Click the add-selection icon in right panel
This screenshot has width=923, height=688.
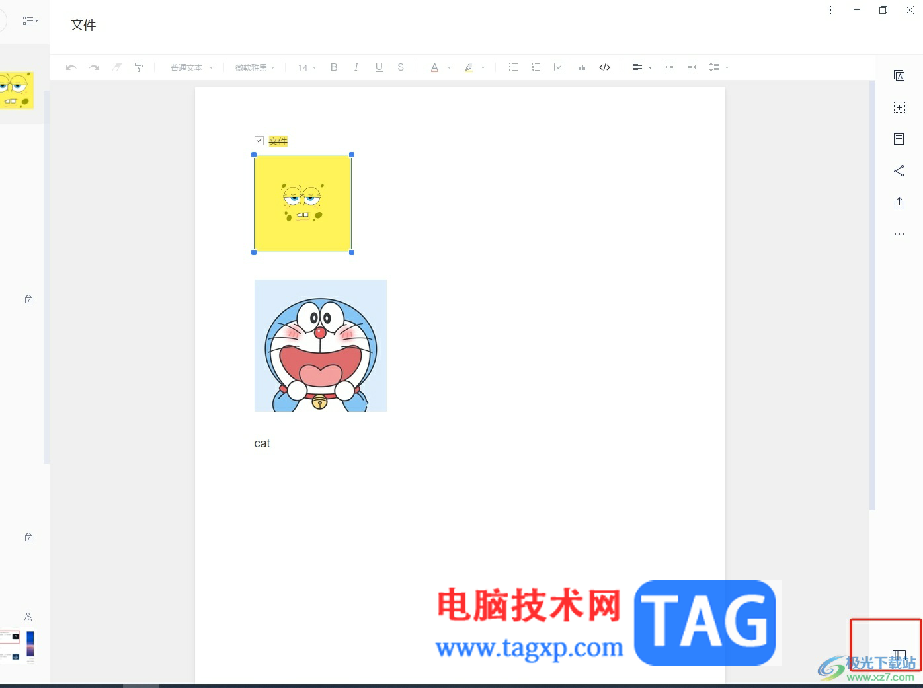[899, 107]
